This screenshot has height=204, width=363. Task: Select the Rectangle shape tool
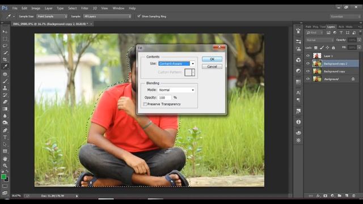click(5, 151)
